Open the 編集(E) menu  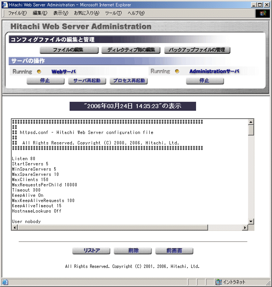coord(40,13)
